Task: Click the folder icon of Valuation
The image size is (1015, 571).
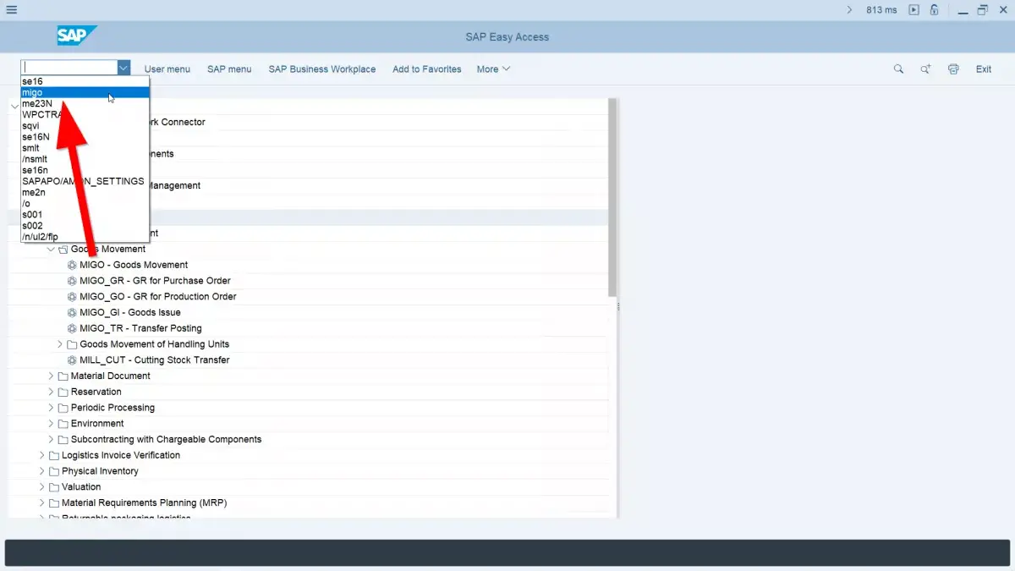Action: 54,487
